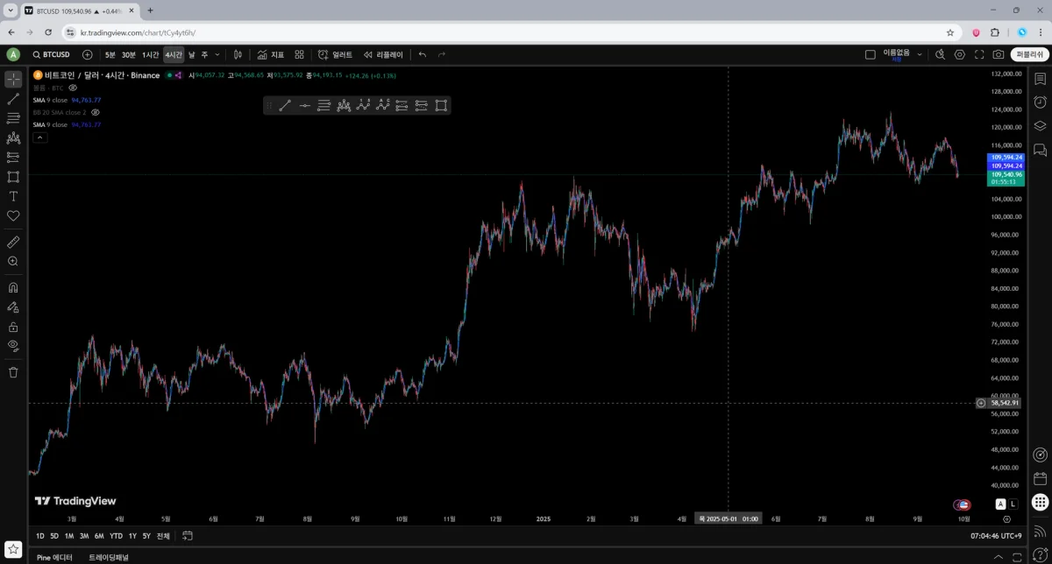Select rectangle in floating favorites toolbar
The height and width of the screenshot is (564, 1052).
pyautogui.click(x=441, y=106)
